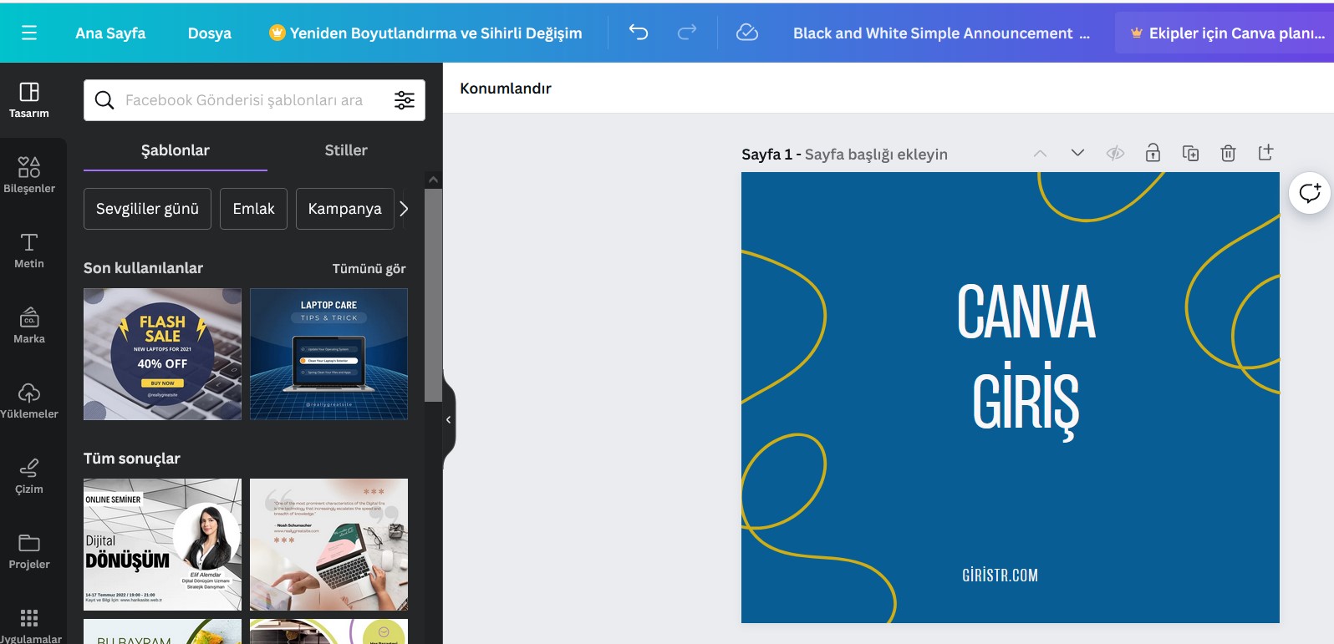Move page down with chevron arrow
1334x644 pixels.
pyautogui.click(x=1077, y=153)
